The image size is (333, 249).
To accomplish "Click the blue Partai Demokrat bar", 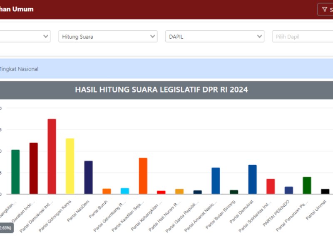I will (252, 179).
